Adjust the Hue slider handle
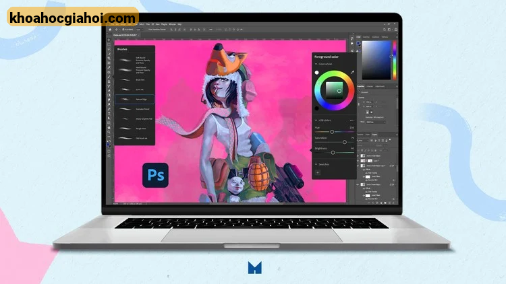 pyautogui.click(x=332, y=132)
